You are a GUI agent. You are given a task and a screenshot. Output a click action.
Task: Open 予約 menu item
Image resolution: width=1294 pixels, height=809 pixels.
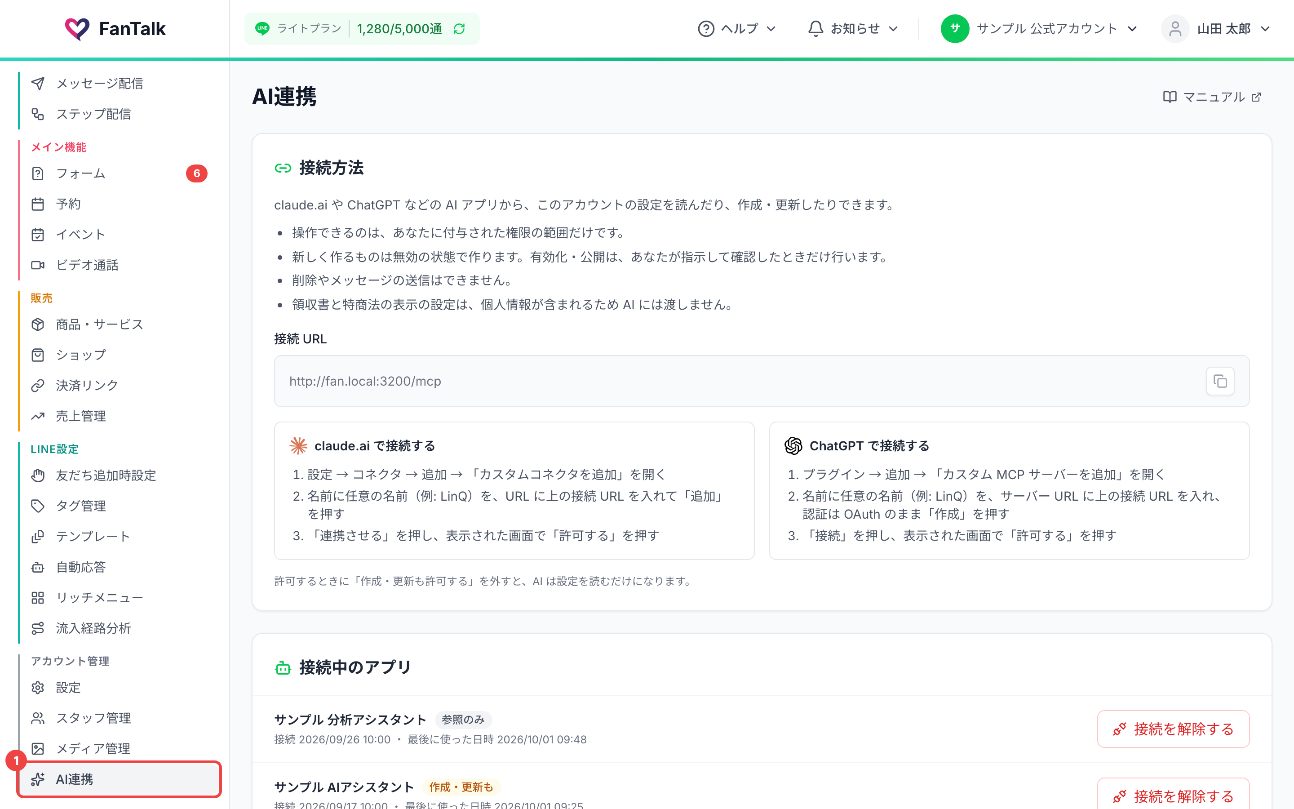coord(119,204)
